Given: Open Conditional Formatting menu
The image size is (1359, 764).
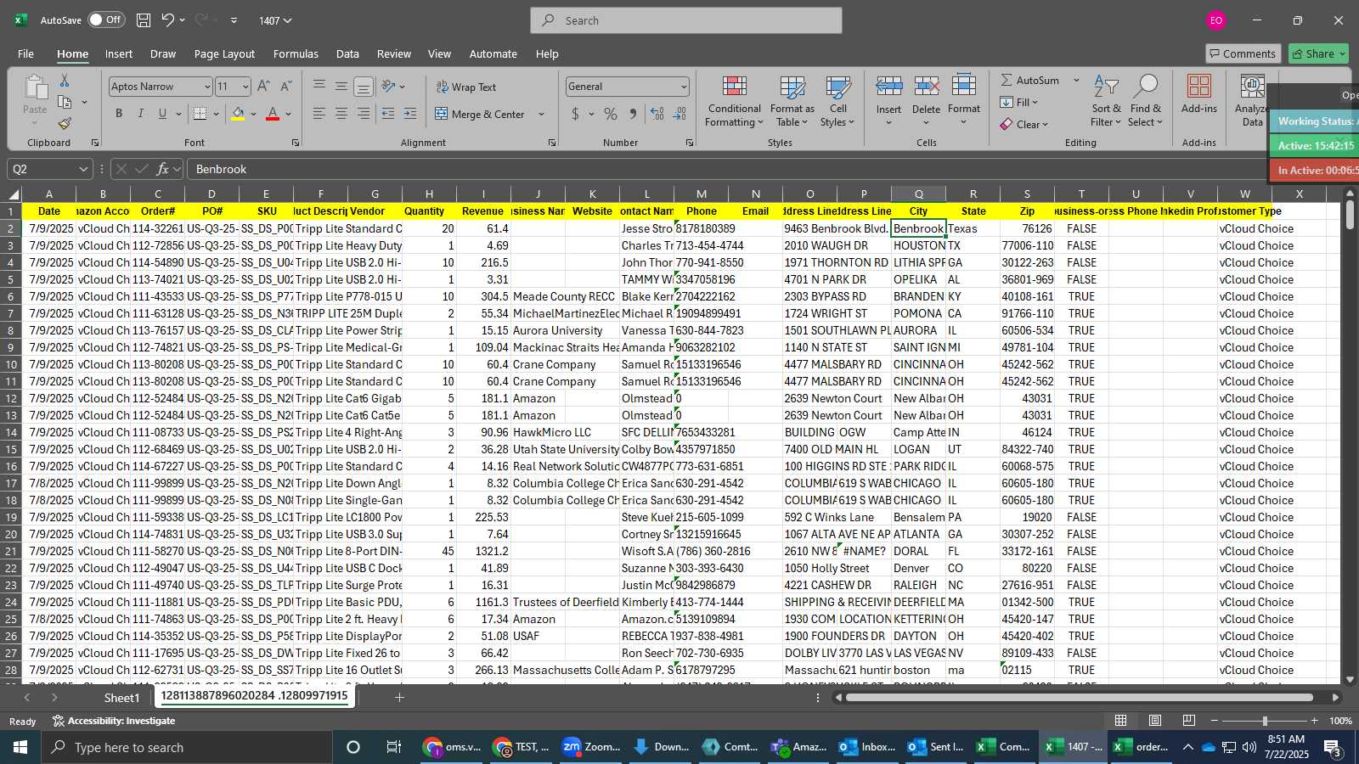Looking at the screenshot, I should pyautogui.click(x=734, y=101).
